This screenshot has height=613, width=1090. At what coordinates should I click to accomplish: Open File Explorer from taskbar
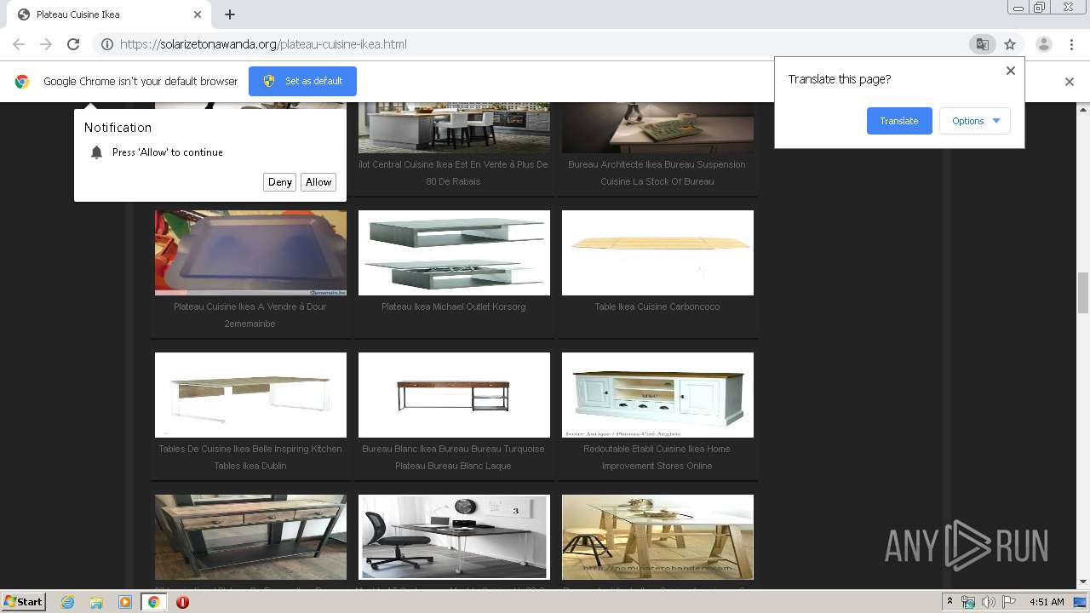pyautogui.click(x=96, y=602)
